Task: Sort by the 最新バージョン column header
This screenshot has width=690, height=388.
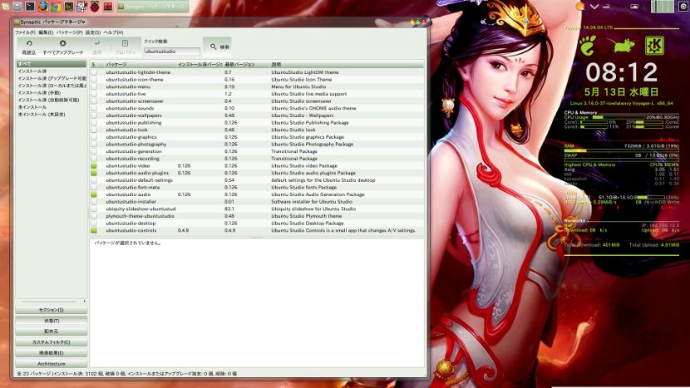Action: coord(245,65)
